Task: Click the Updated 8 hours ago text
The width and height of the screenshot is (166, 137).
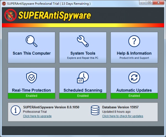Action: 116,112
